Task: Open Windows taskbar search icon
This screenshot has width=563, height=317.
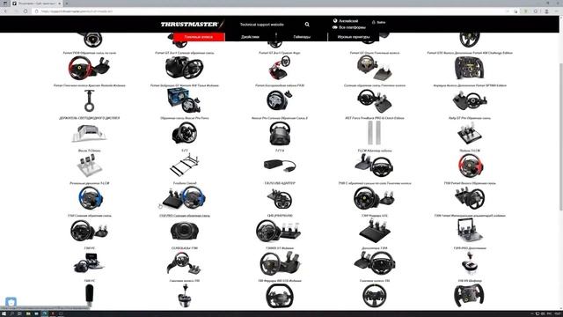Action: tap(11, 313)
